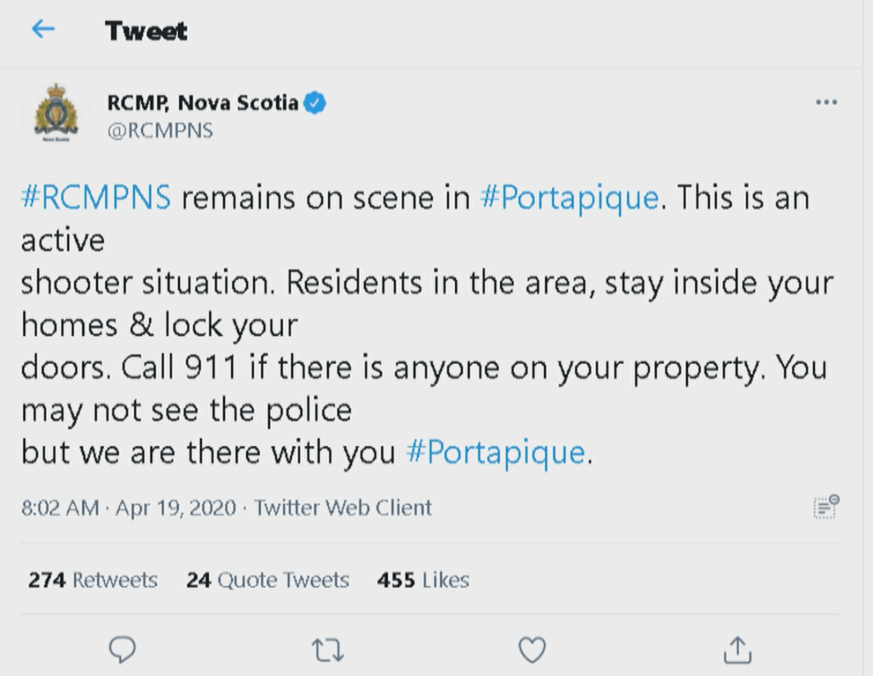The width and height of the screenshot is (873, 676).
Task: Click the back arrow to return to timeline
Action: coord(43,29)
